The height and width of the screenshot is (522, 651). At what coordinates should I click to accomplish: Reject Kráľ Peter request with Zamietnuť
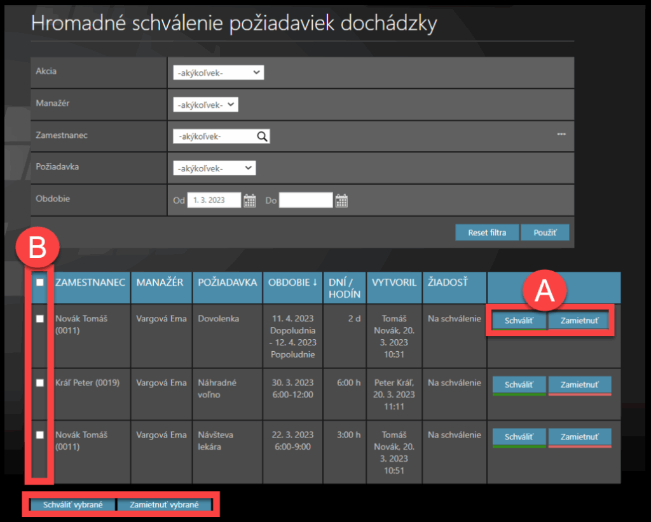[x=579, y=385]
